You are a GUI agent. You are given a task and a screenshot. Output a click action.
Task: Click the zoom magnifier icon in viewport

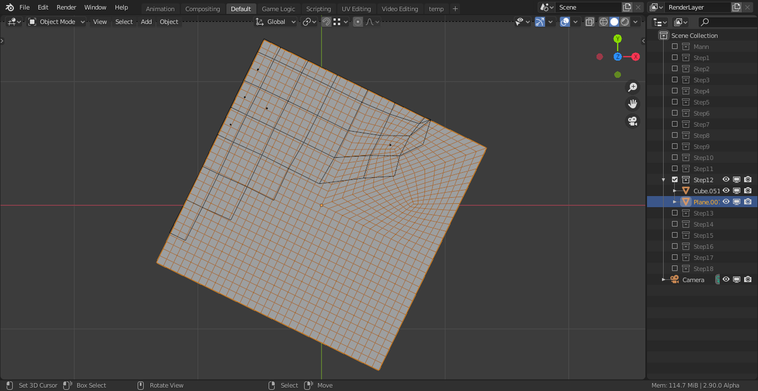tap(632, 87)
